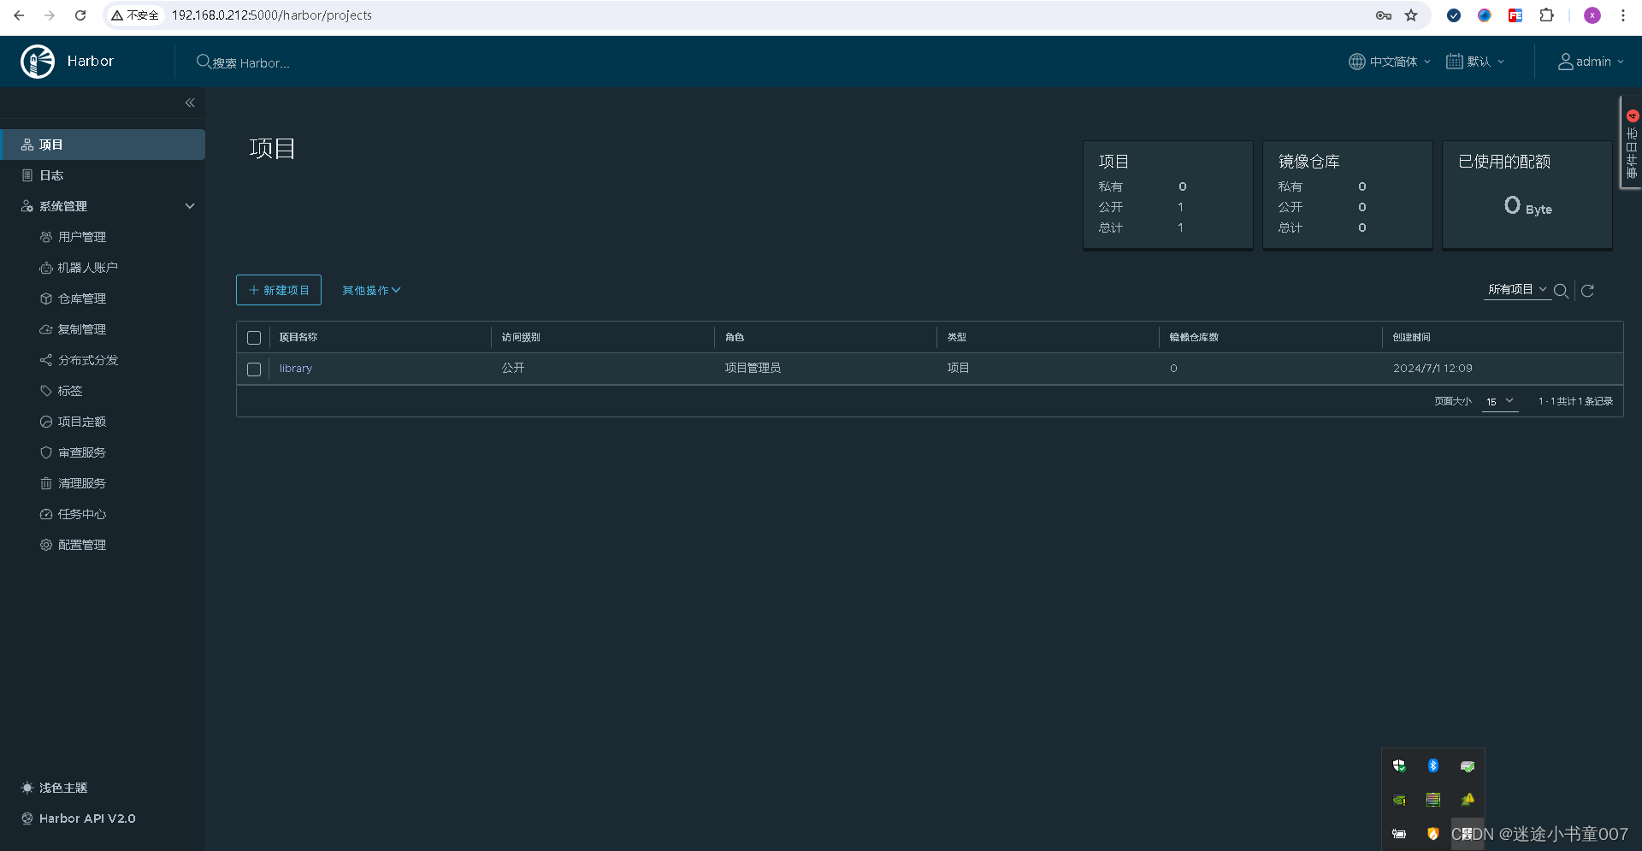Collapse the sidebar with double-chevron icon

pyautogui.click(x=190, y=103)
